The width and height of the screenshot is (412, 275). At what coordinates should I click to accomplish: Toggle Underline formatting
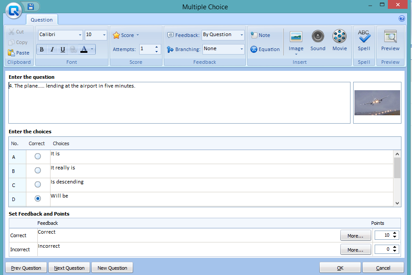[x=62, y=49]
